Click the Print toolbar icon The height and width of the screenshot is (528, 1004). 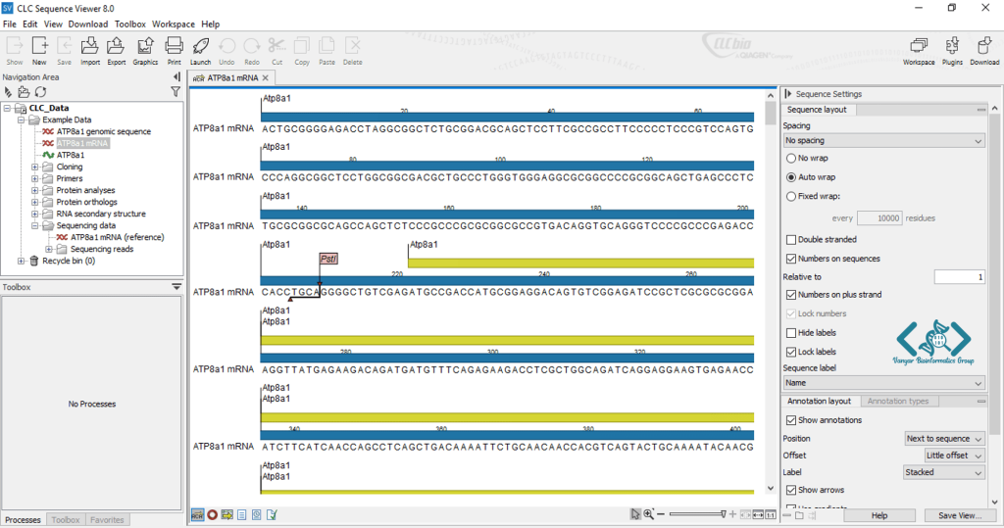coord(175,51)
